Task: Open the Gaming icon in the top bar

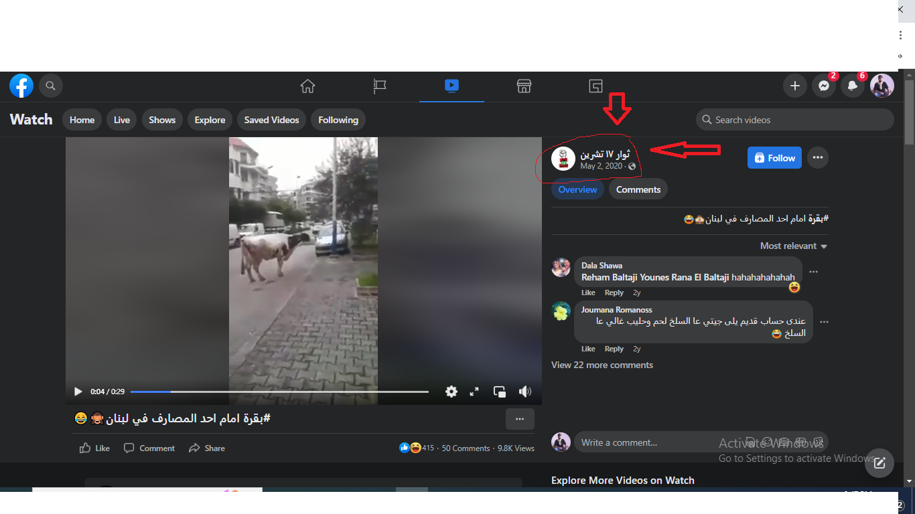Action: [x=596, y=86]
